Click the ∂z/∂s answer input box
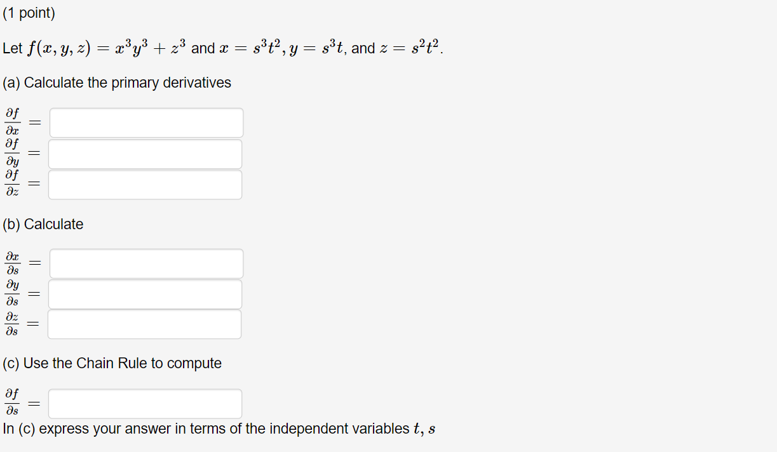 [144, 324]
